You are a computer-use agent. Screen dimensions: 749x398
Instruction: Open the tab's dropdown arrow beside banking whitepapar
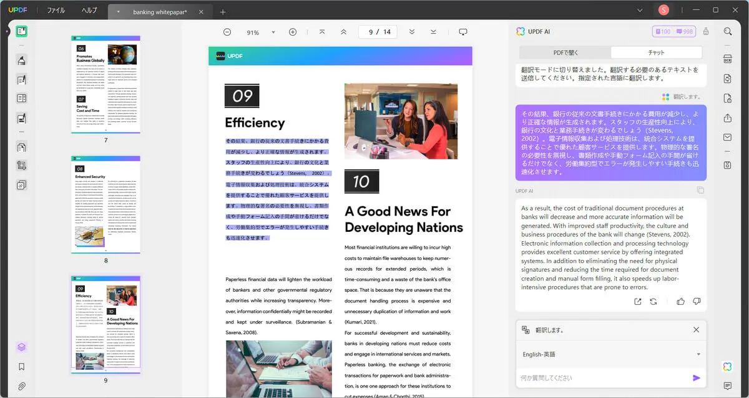pyautogui.click(x=119, y=12)
